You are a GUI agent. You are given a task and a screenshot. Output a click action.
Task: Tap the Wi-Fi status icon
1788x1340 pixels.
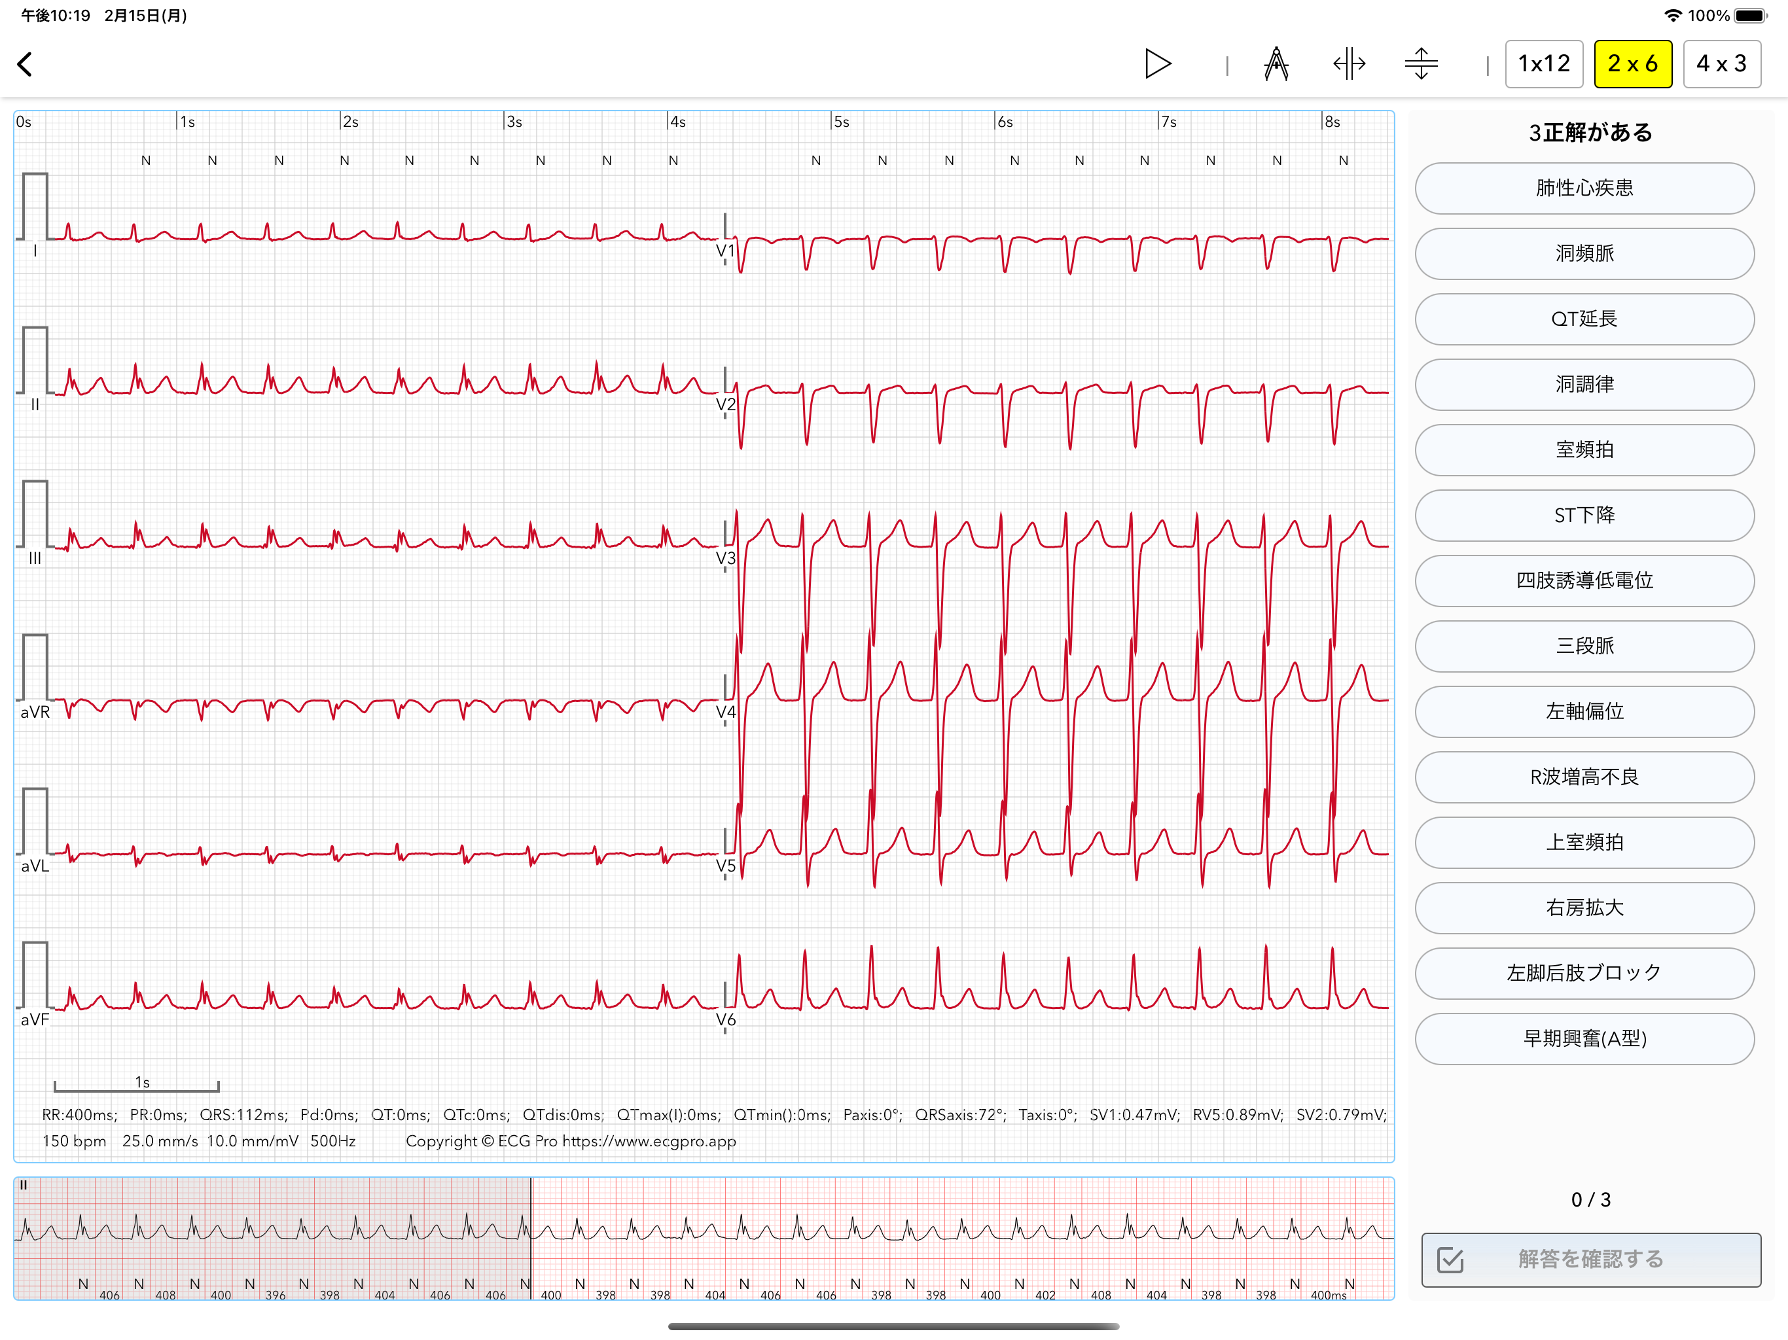pyautogui.click(x=1672, y=15)
